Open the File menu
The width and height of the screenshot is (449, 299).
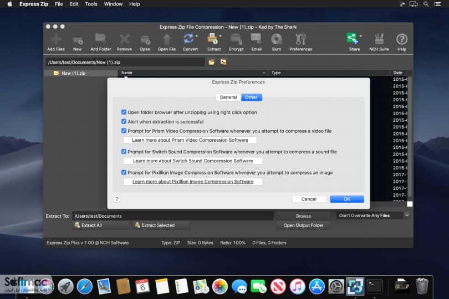[59, 4]
